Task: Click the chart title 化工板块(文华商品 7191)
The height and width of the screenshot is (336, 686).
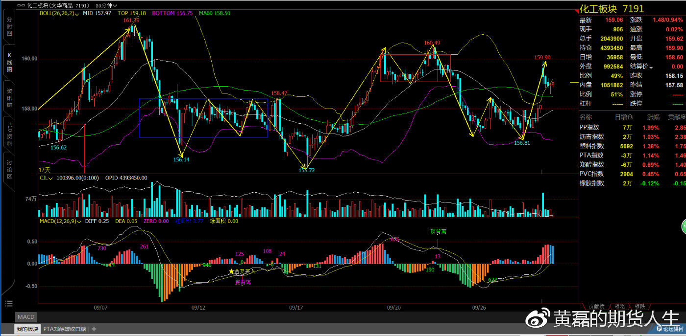Action: [57, 5]
